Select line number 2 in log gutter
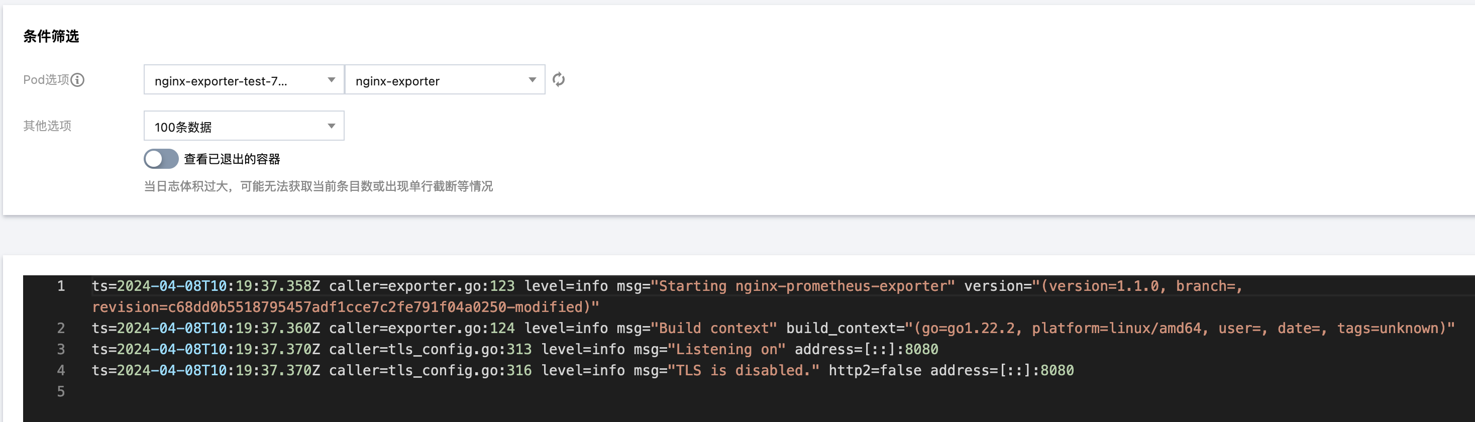 tap(61, 329)
